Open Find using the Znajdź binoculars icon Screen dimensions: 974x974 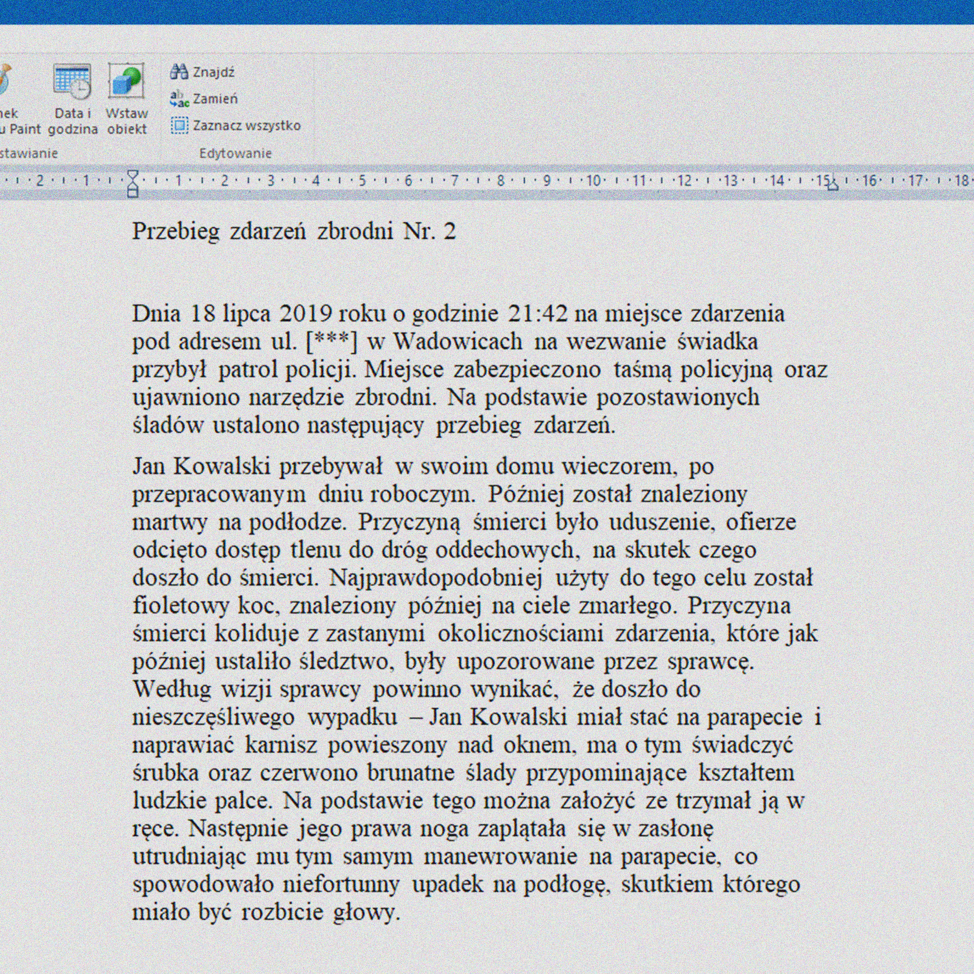tap(179, 72)
